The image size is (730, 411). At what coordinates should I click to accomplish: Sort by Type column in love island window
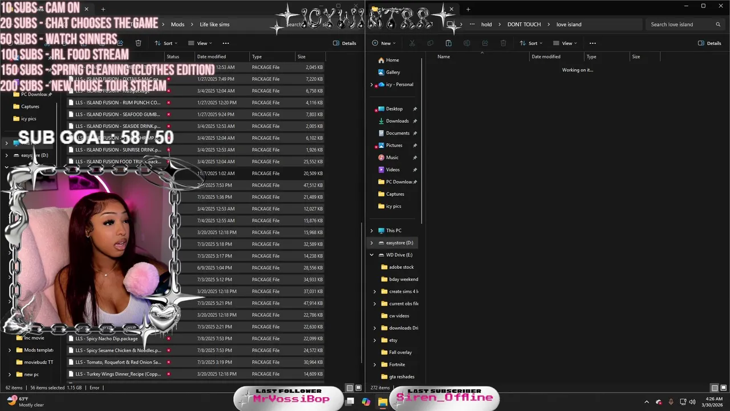click(x=606, y=57)
